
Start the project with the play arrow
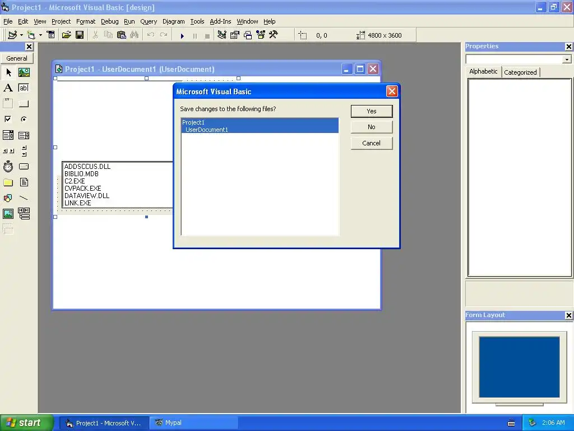pyautogui.click(x=182, y=35)
